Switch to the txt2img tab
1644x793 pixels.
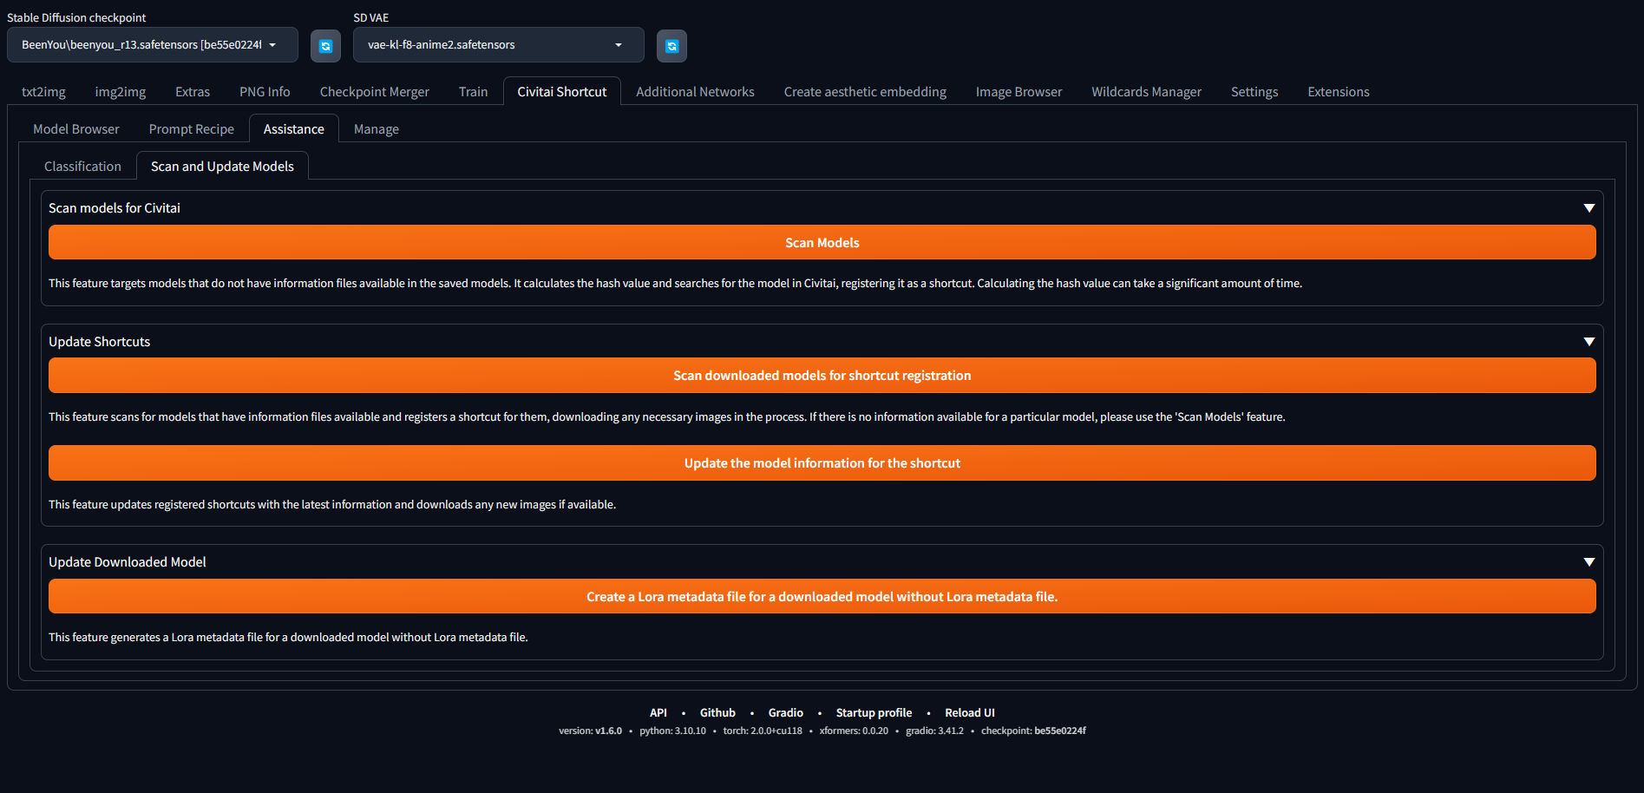coord(43,91)
